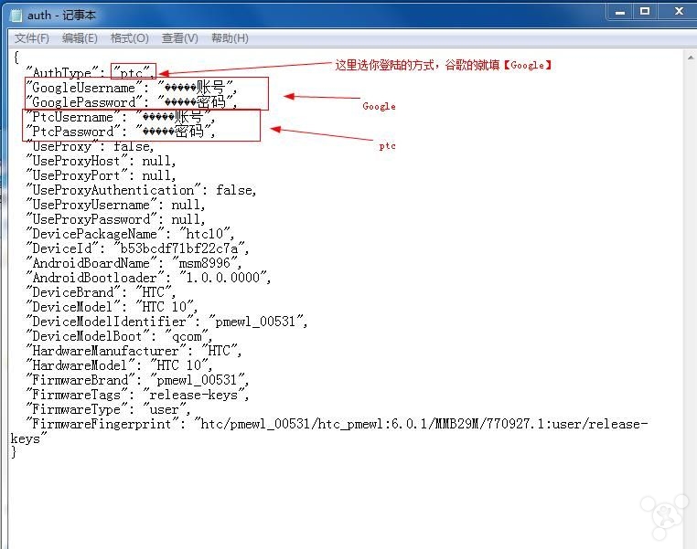Click the "DeviceModelIdentifier" line
697x549 pixels.
click(x=166, y=322)
